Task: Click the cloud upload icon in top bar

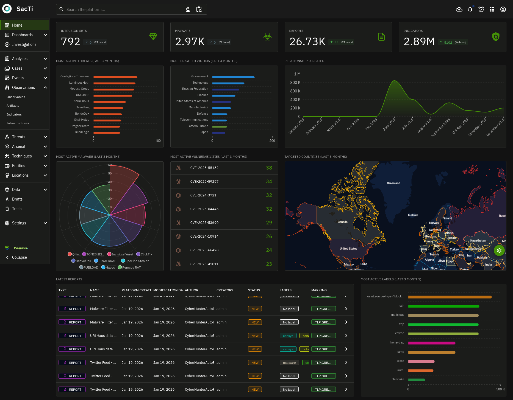Action: [459, 9]
